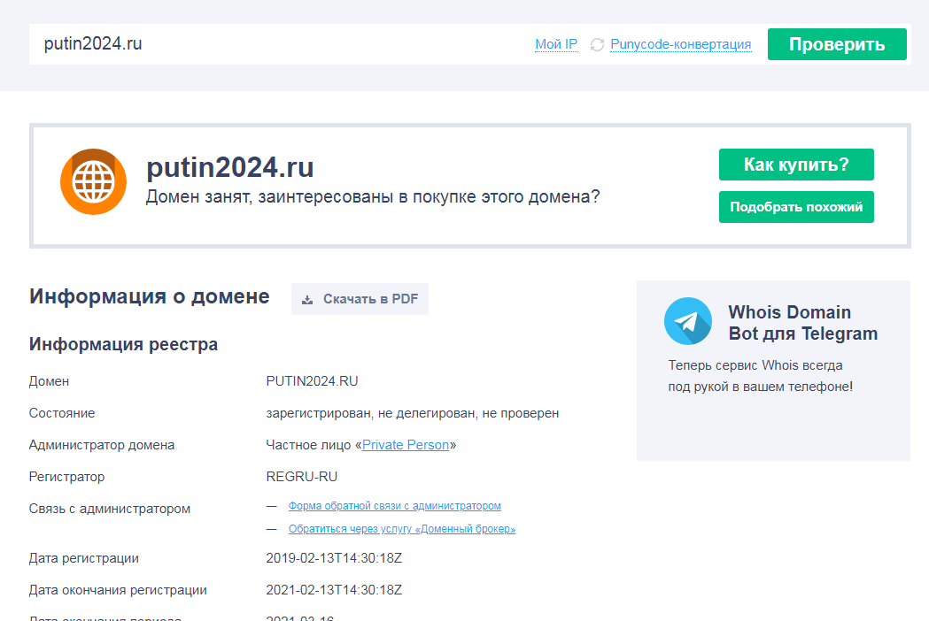929x621 pixels.
Task: Click registration date 2019-02-13T14:30:18Z
Action: click(x=334, y=558)
